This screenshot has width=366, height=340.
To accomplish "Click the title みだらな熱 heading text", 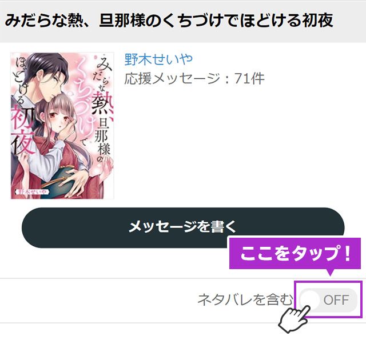I will [169, 21].
